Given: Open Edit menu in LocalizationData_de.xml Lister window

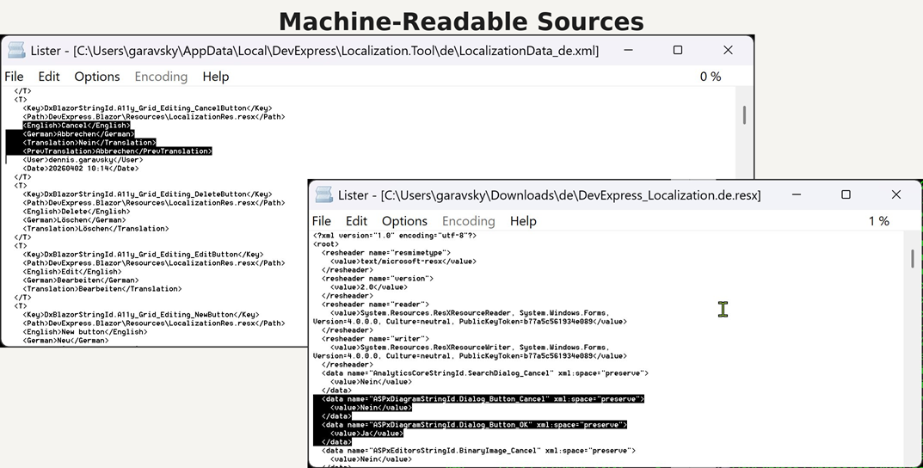Looking at the screenshot, I should click(49, 77).
